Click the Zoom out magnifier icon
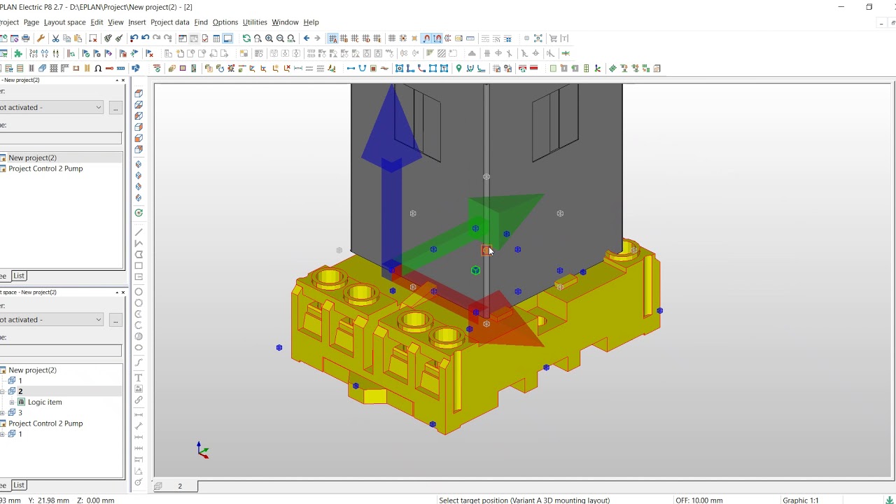 (x=280, y=38)
